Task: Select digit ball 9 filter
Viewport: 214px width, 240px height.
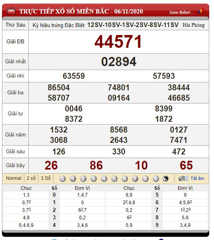Action: pyautogui.click(x=156, y=178)
